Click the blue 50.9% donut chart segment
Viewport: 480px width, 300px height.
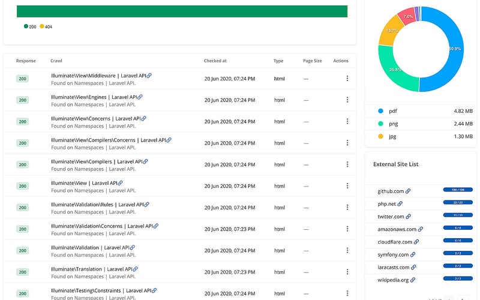coord(455,49)
